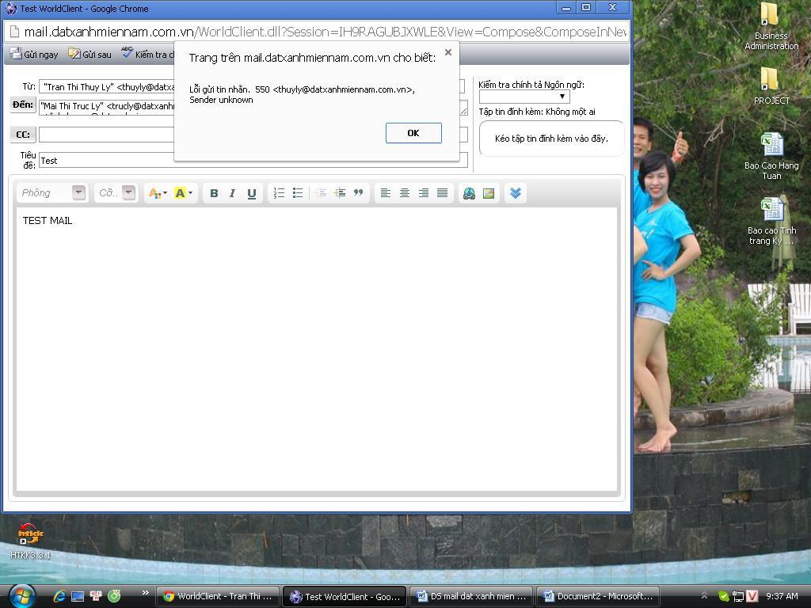Open the Bao cao Tinh trang Ky Excel file

[x=771, y=222]
